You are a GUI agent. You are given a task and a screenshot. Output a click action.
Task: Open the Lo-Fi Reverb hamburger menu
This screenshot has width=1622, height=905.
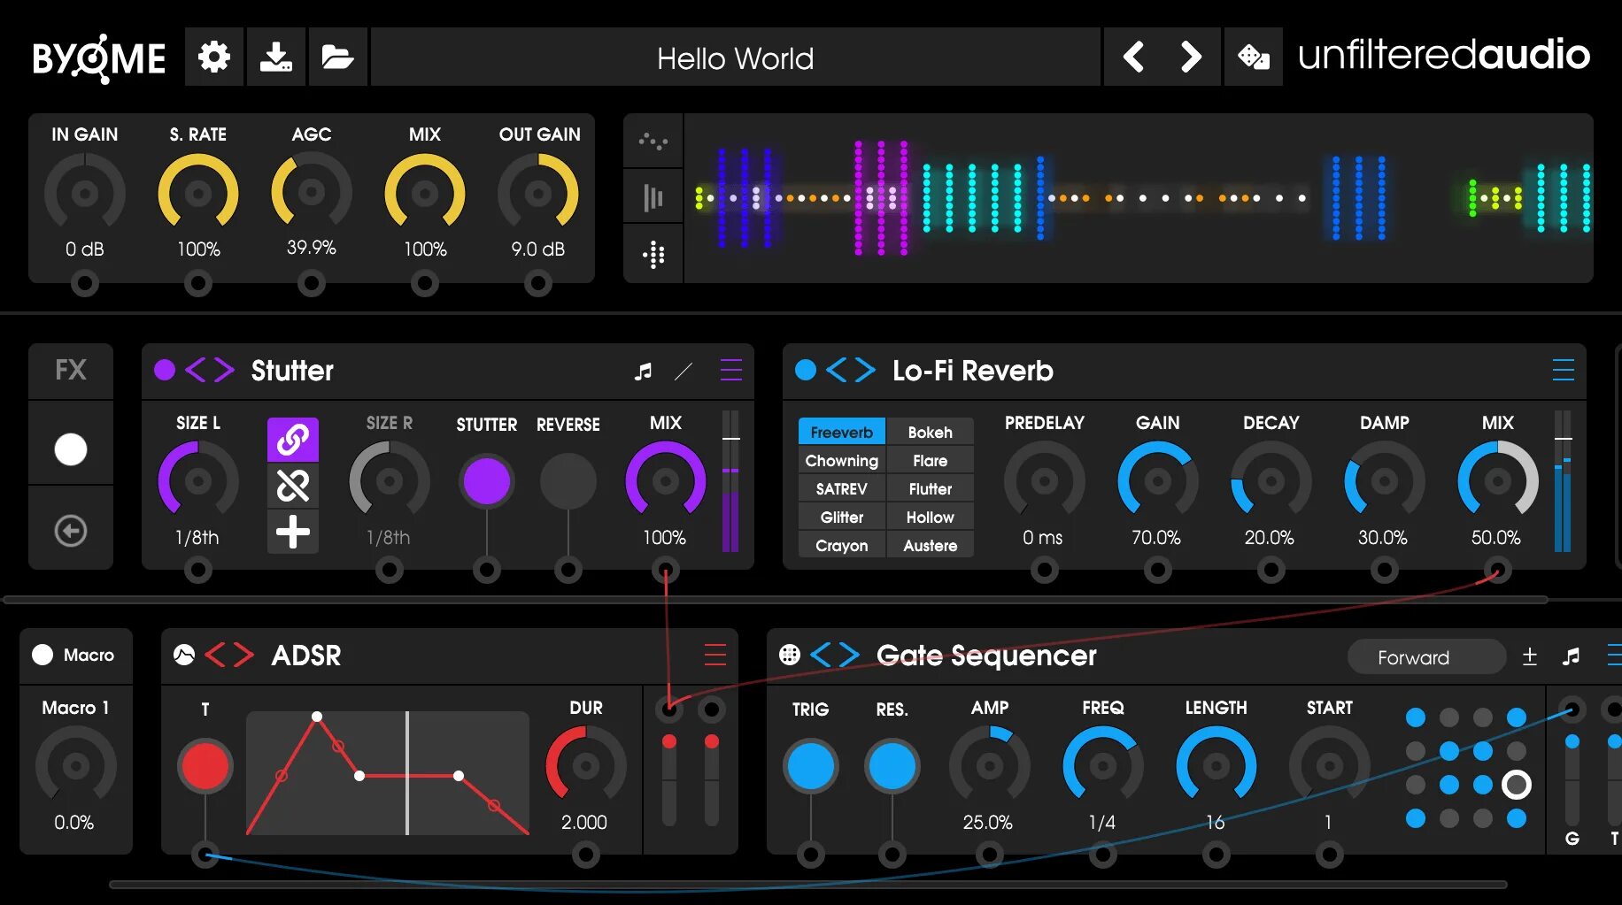point(1564,370)
